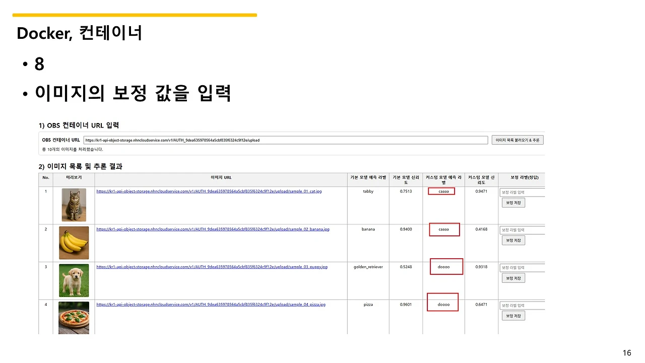Image resolution: width=645 pixels, height=363 pixels.
Task: Click the OBS container URL input field
Action: (x=286, y=140)
